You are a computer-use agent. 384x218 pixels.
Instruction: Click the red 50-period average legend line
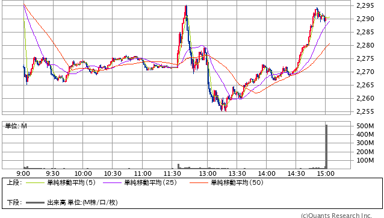click(199, 182)
